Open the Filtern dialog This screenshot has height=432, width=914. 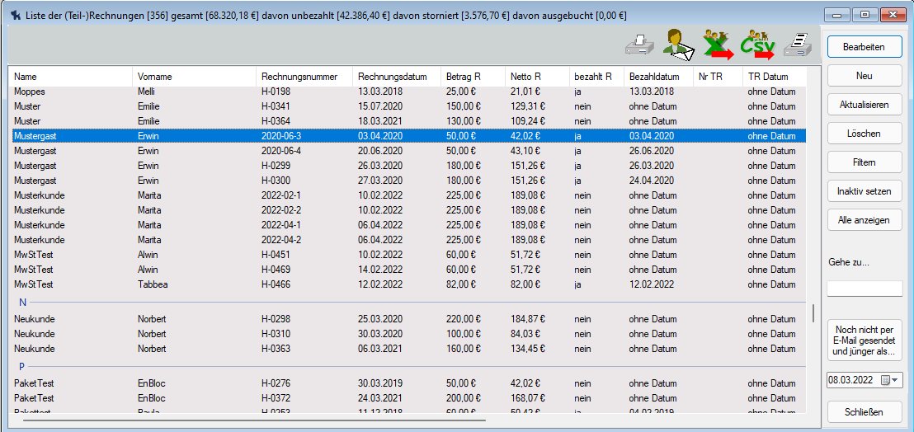(865, 162)
